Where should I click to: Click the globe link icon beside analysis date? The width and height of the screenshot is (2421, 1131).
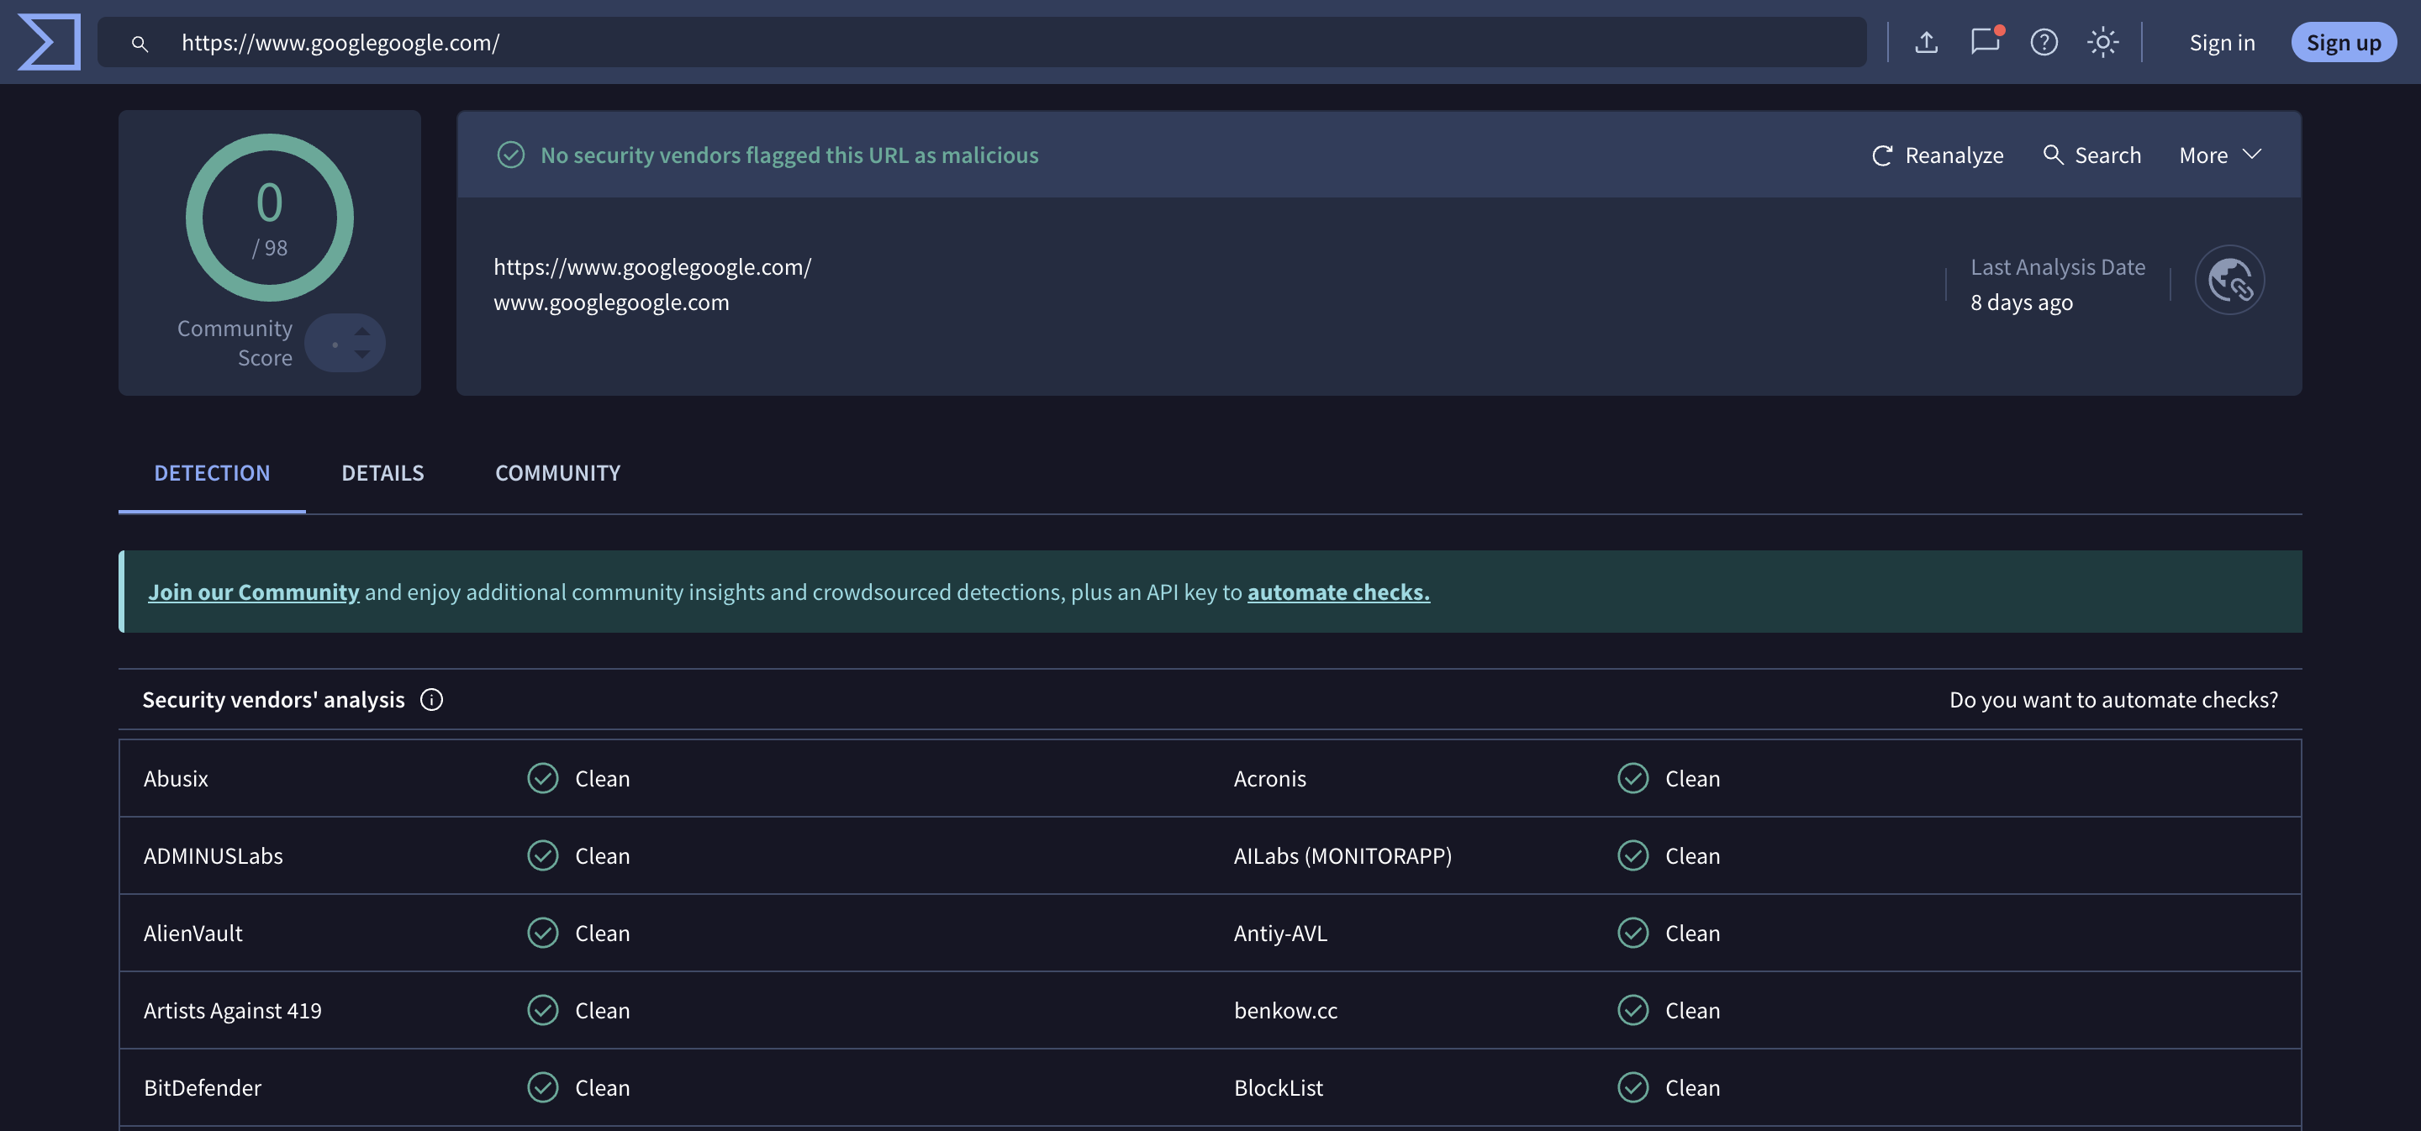click(2229, 280)
